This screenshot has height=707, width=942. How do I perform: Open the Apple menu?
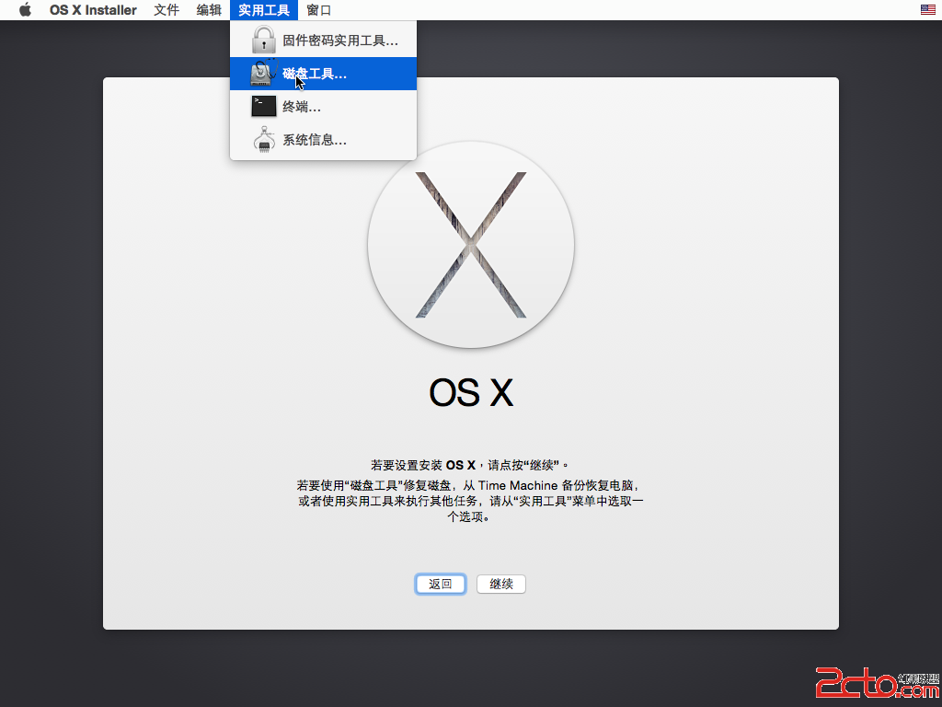pos(25,10)
